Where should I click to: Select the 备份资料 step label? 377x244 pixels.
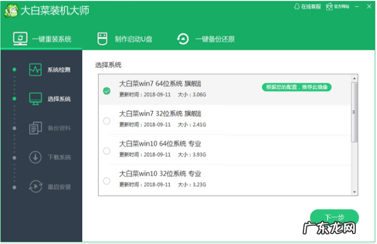pyautogui.click(x=59, y=128)
